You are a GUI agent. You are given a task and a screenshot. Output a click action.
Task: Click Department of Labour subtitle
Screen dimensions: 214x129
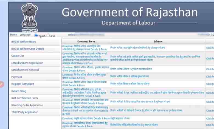pyautogui.click(x=129, y=23)
